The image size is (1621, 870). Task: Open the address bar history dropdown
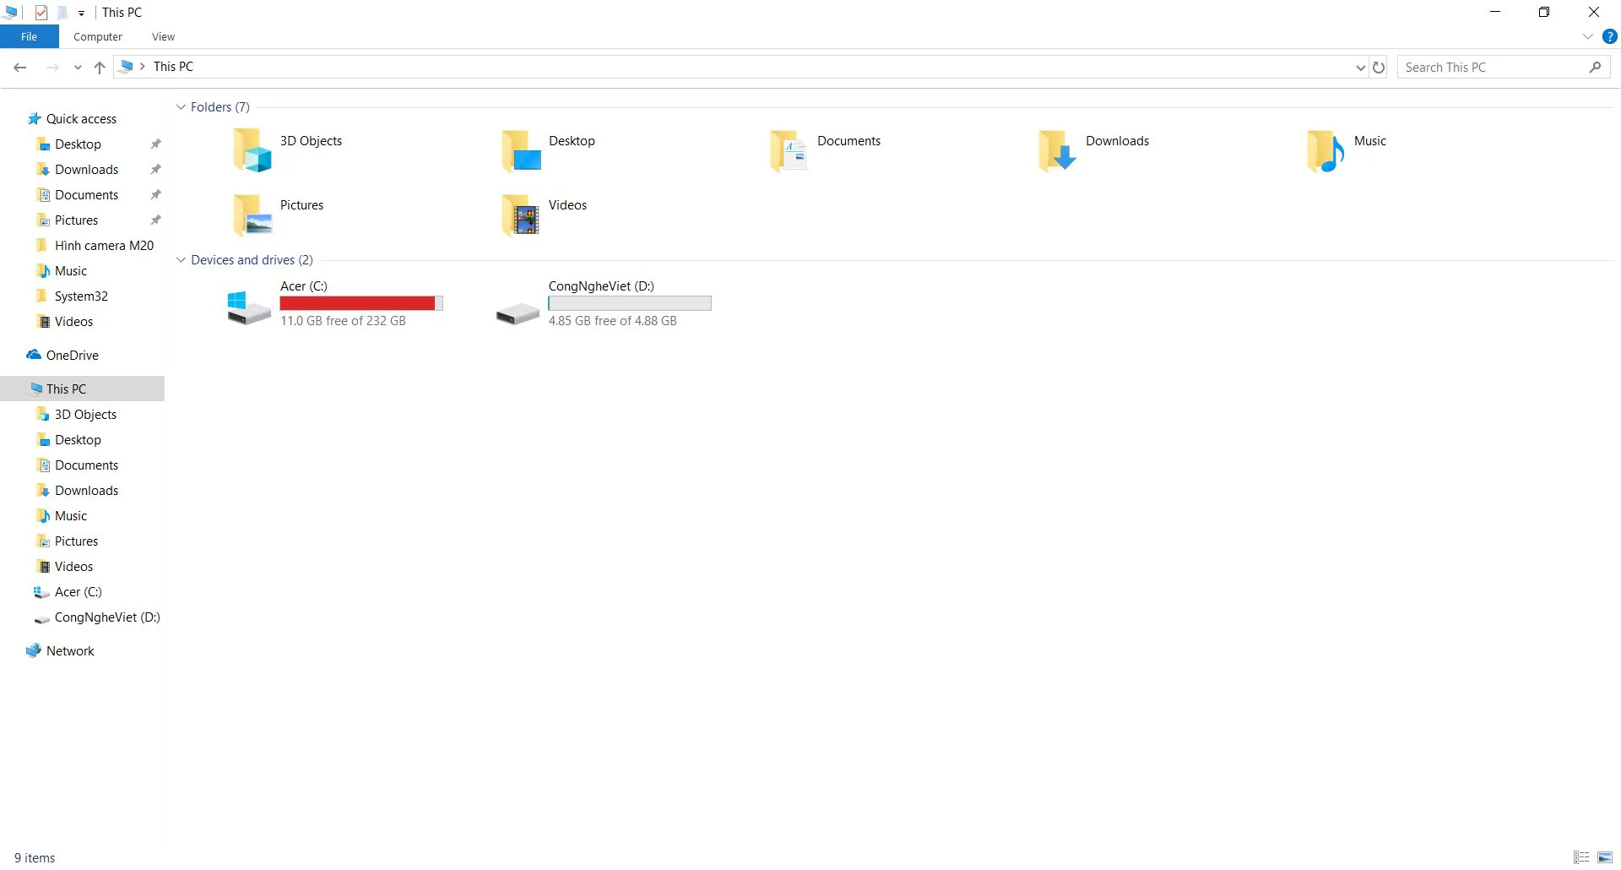pos(1360,68)
